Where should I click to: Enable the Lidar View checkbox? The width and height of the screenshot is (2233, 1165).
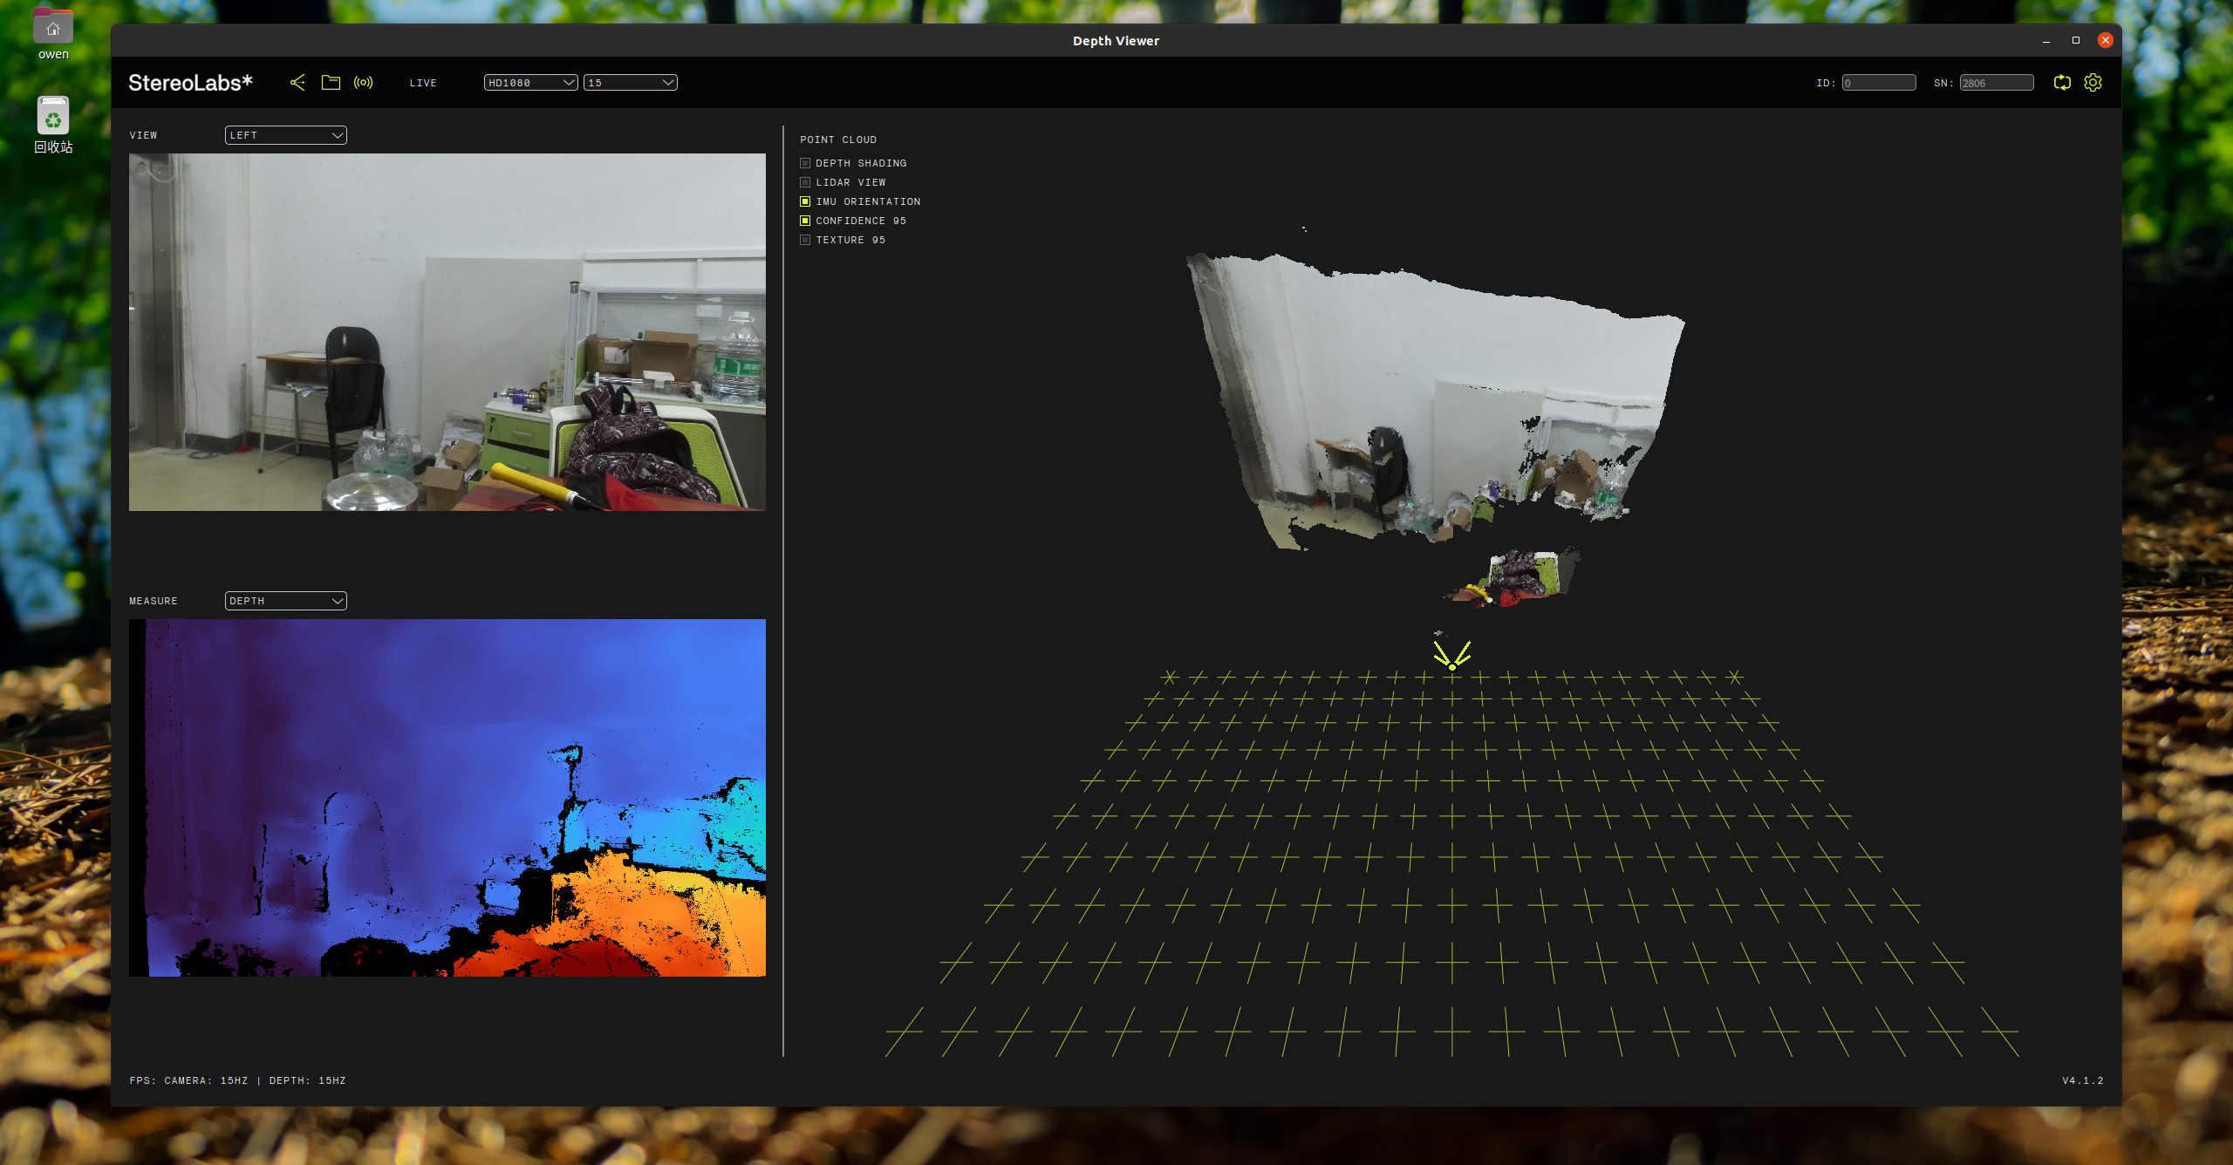click(x=805, y=182)
